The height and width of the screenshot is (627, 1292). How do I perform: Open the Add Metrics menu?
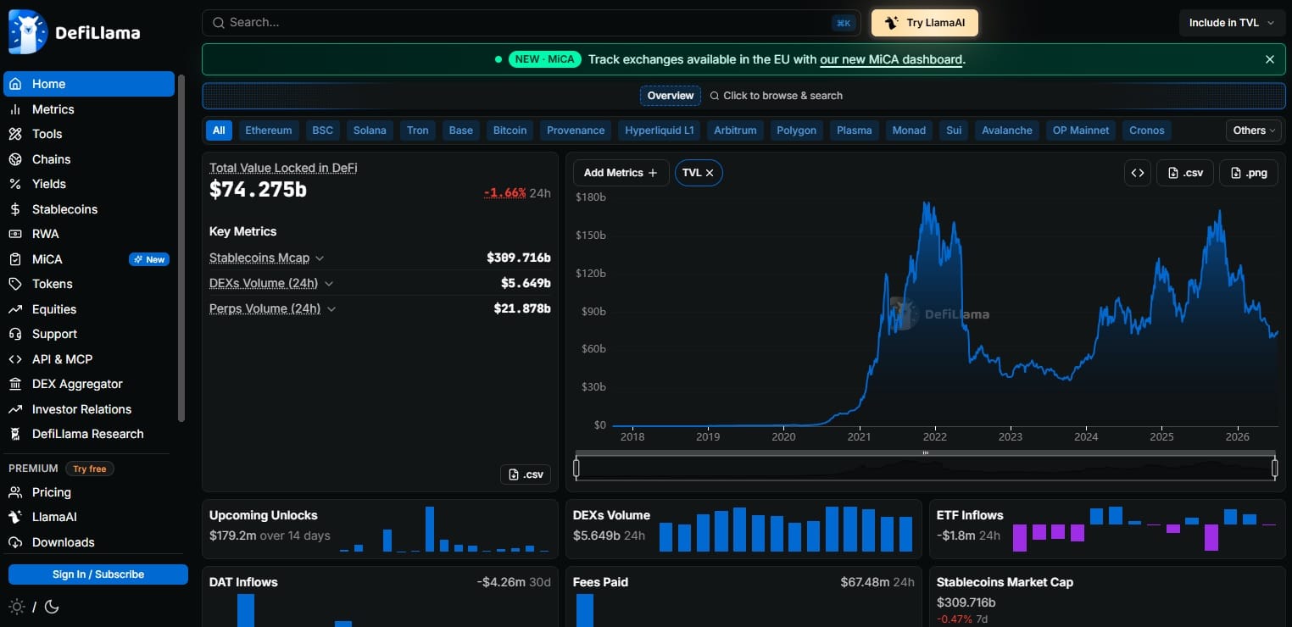[621, 173]
